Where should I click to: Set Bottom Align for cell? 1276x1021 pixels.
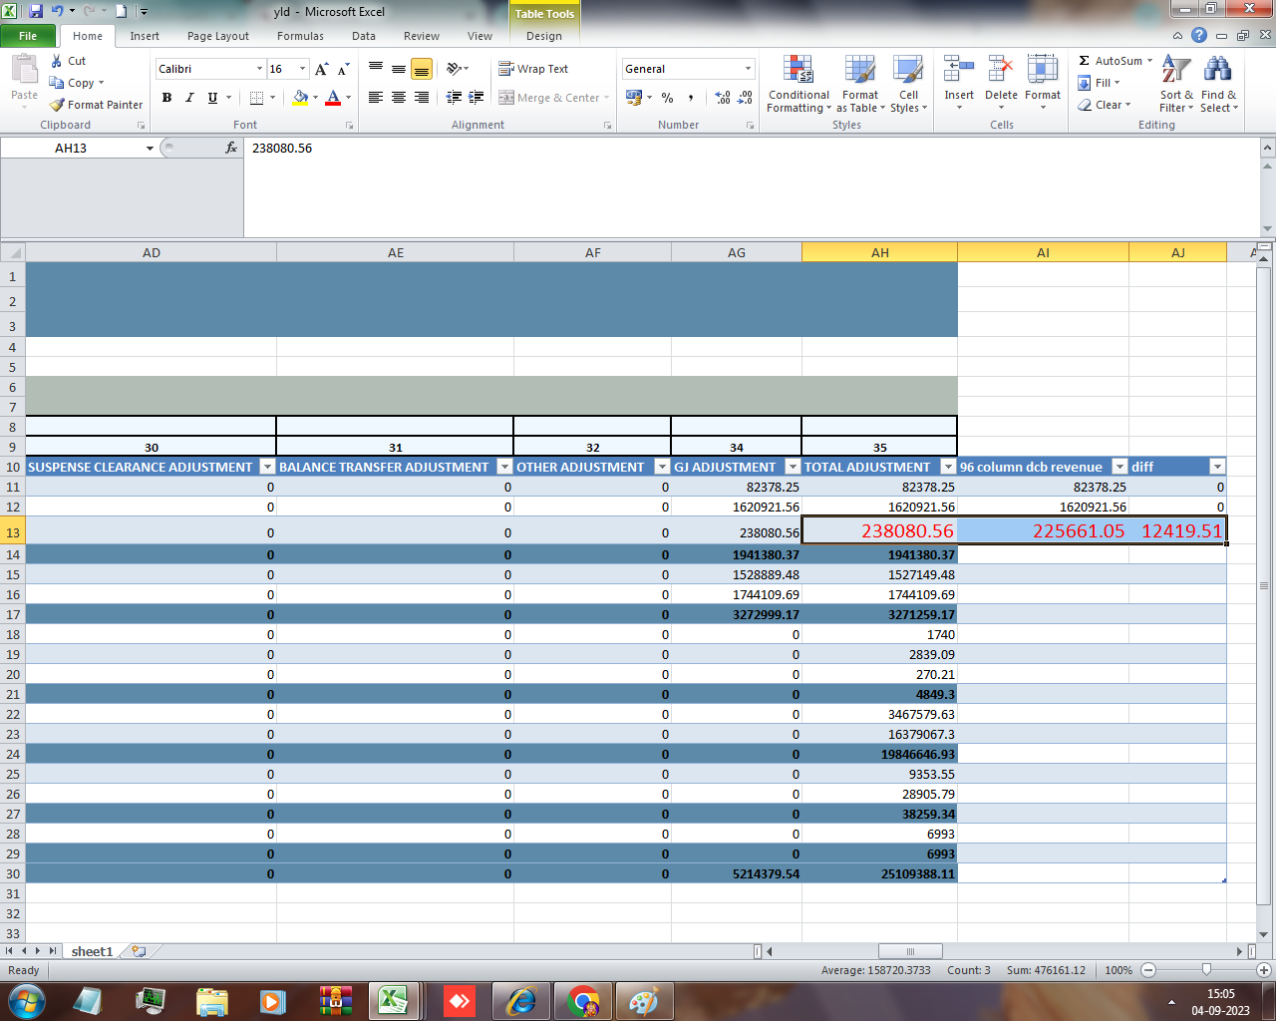[422, 69]
